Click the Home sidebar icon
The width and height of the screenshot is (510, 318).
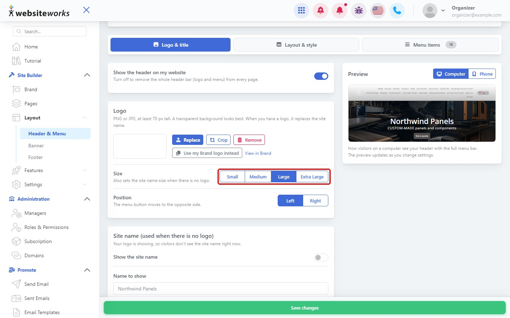(16, 47)
